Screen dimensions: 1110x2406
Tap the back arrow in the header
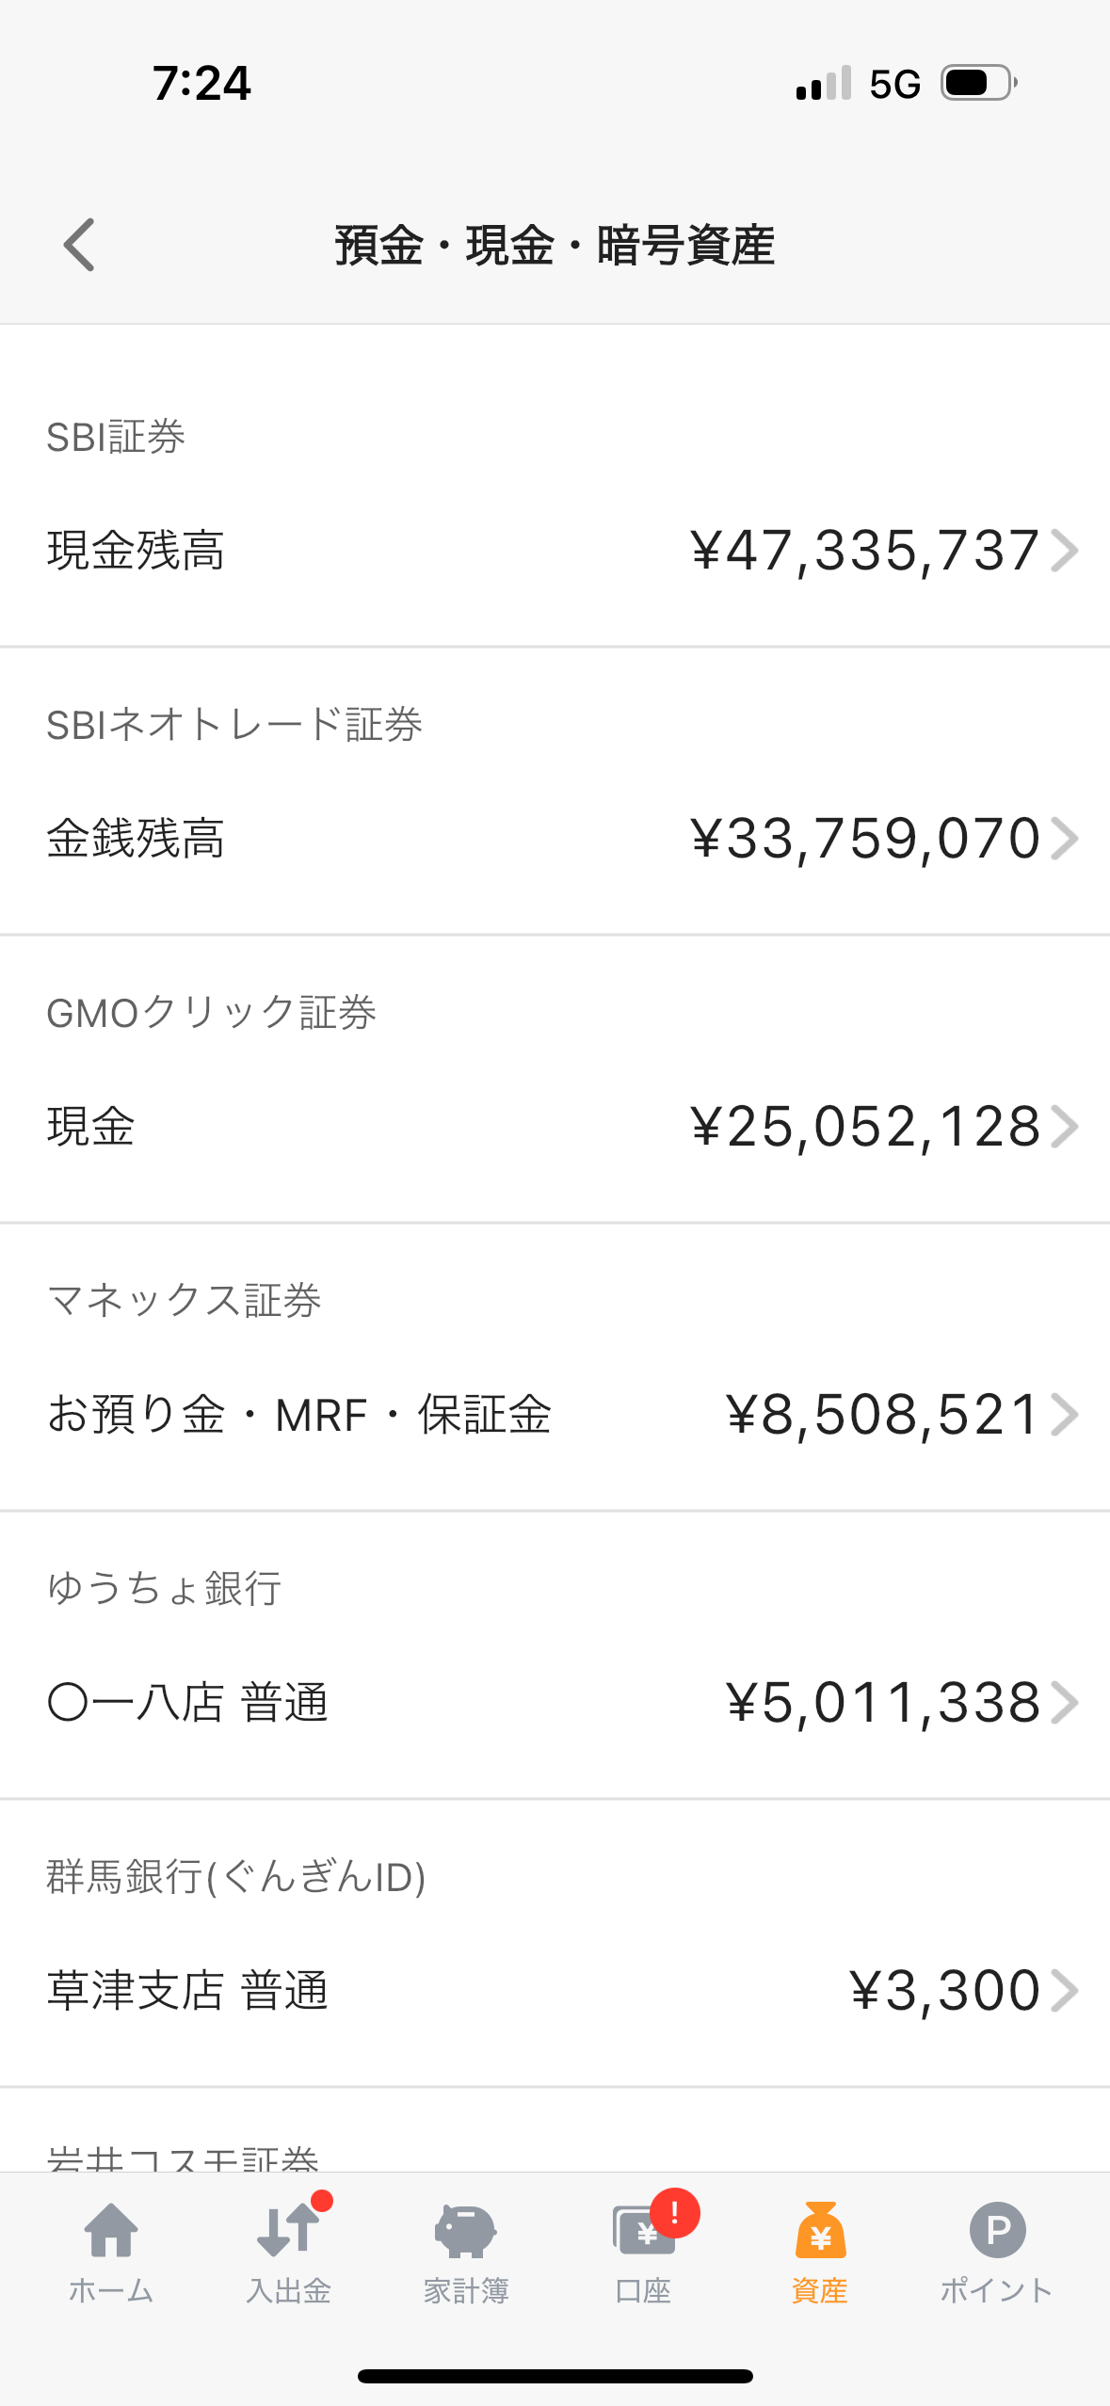pyautogui.click(x=79, y=245)
